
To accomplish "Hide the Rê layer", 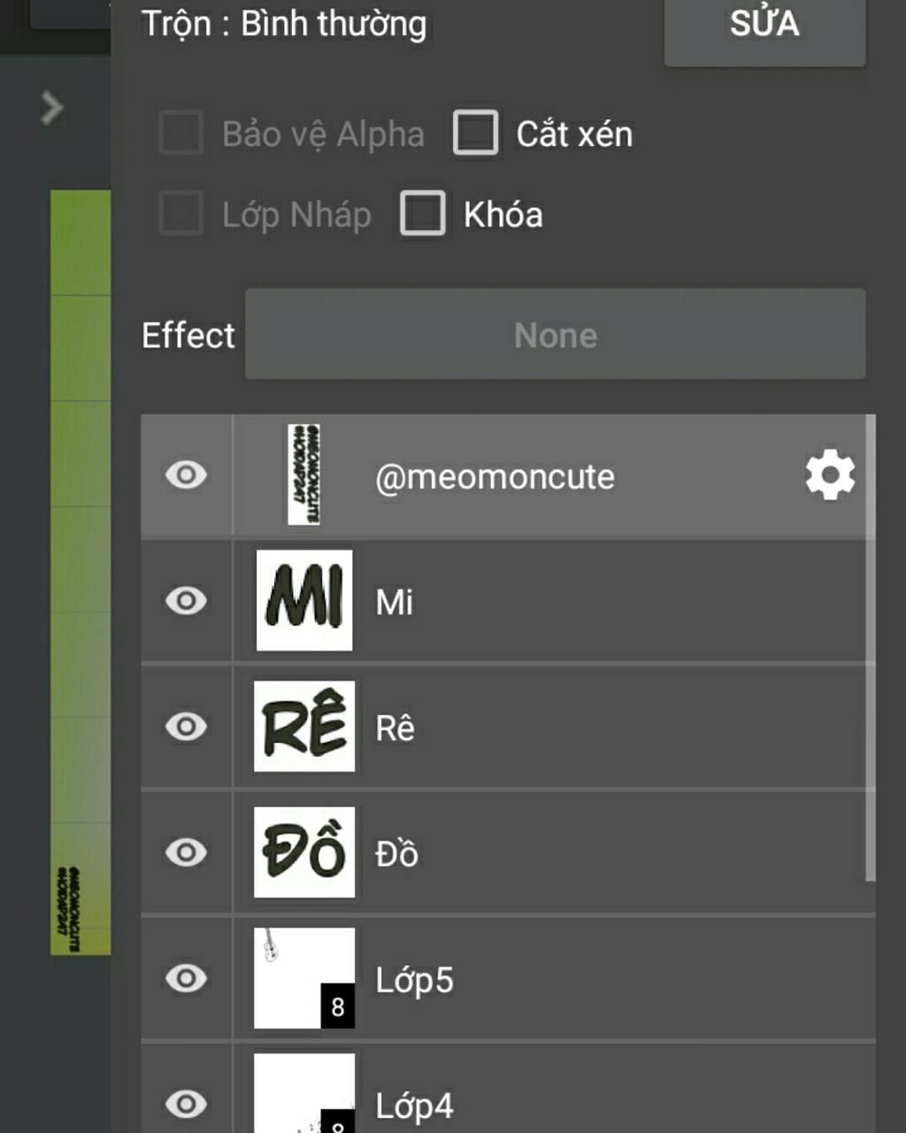I will click(x=186, y=727).
